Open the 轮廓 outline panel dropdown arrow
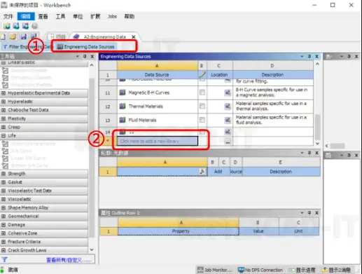This screenshot has width=362, height=274. (302, 153)
